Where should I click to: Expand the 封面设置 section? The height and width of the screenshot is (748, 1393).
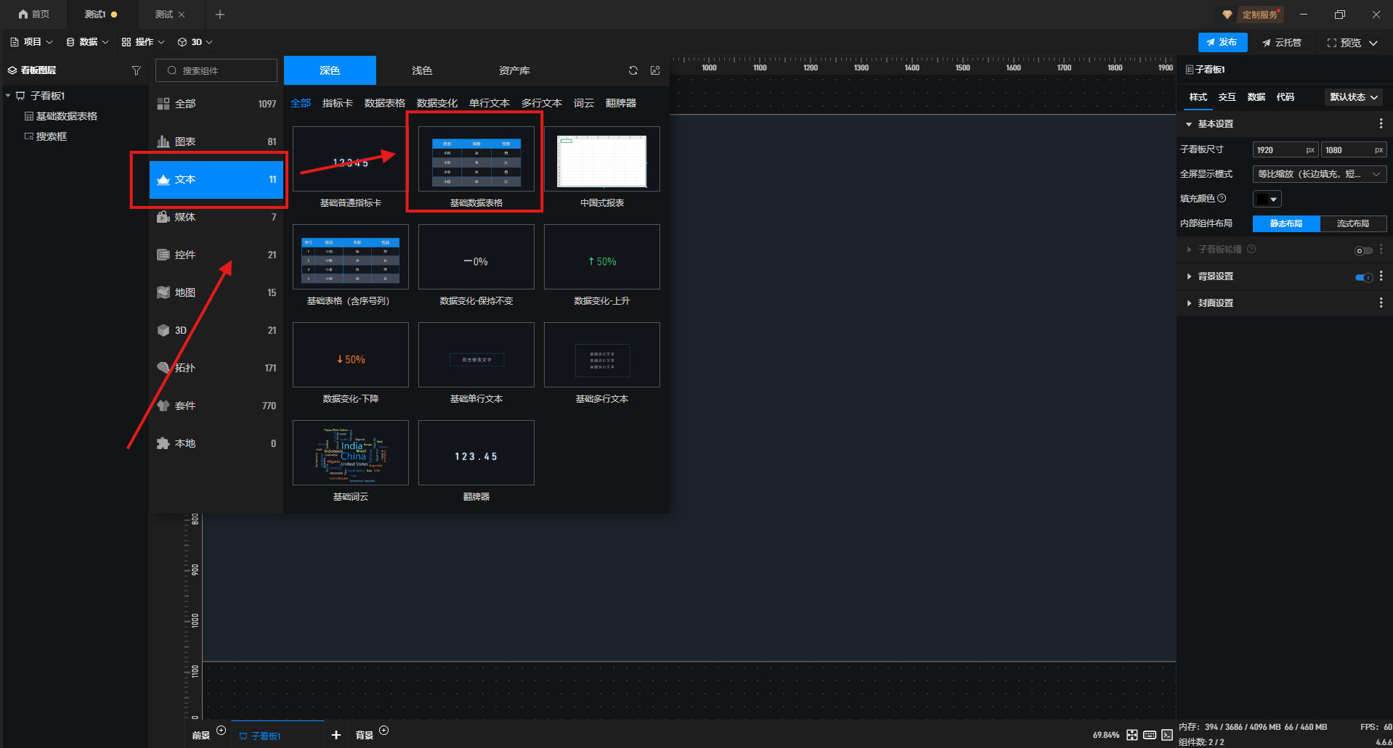click(x=1215, y=303)
